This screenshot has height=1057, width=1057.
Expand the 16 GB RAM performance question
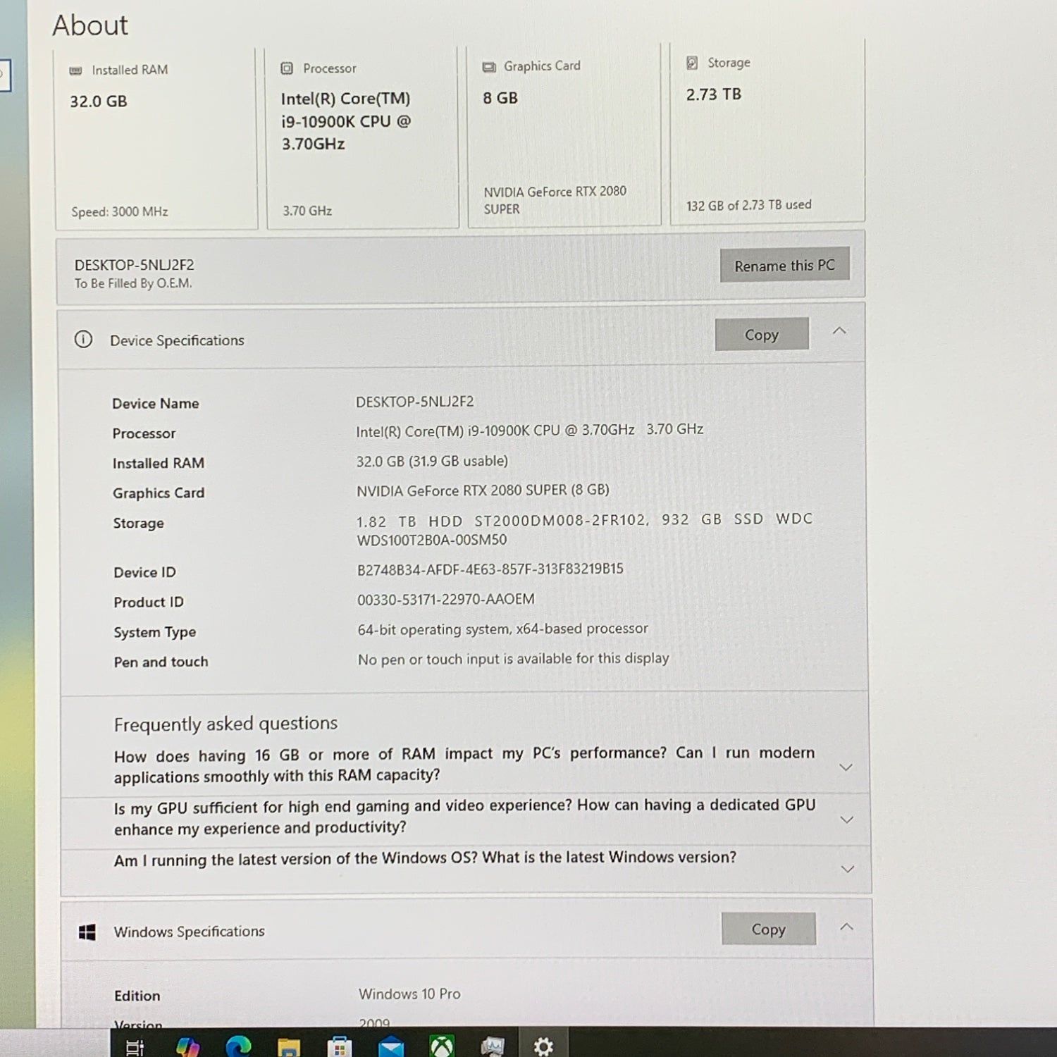tap(846, 767)
